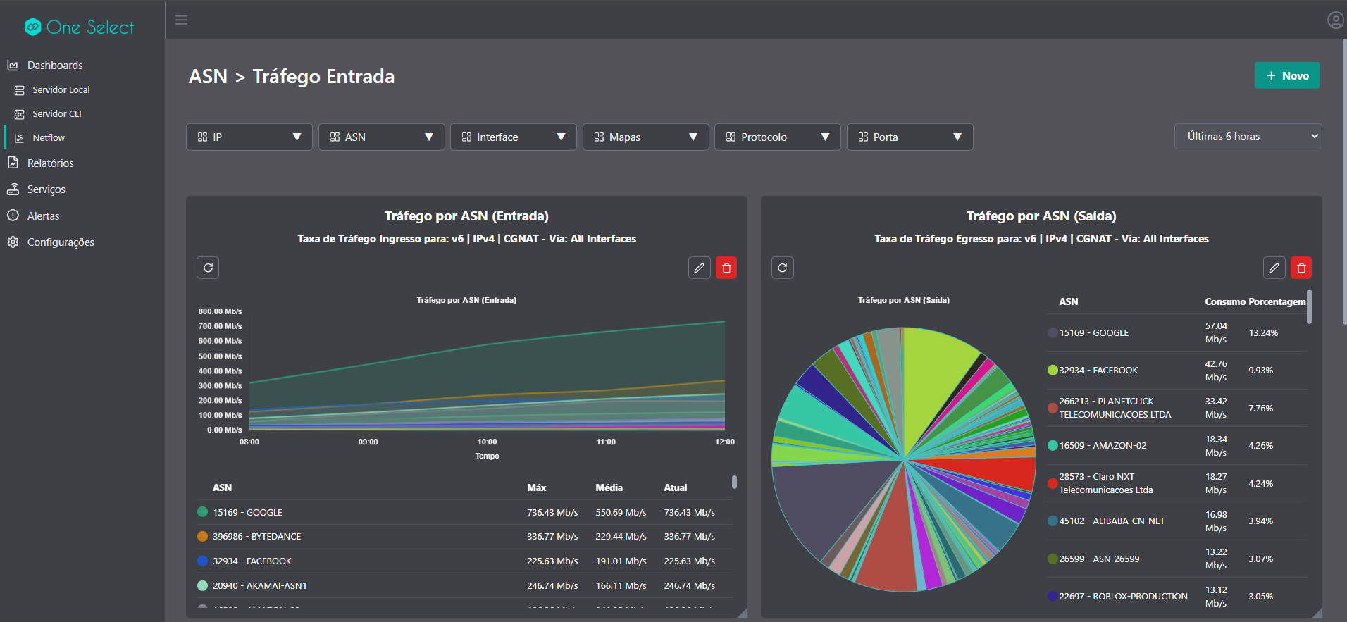Viewport: 1347px width, 622px height.
Task: Click the Relatórios document icon
Action: pos(13,163)
